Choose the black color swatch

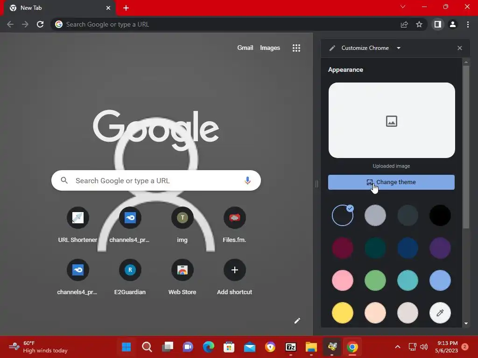(x=440, y=215)
